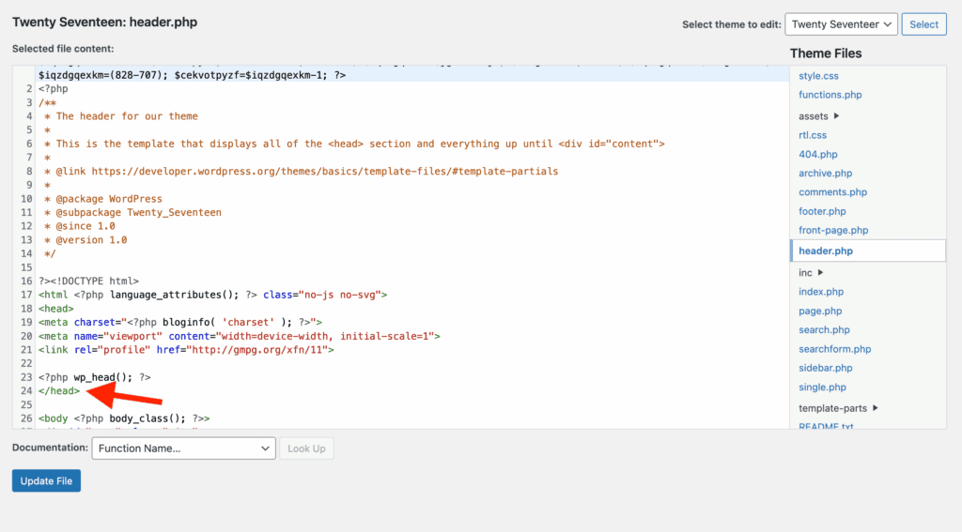Image resolution: width=962 pixels, height=532 pixels.
Task: Open searchform.php theme file
Action: pyautogui.click(x=834, y=349)
